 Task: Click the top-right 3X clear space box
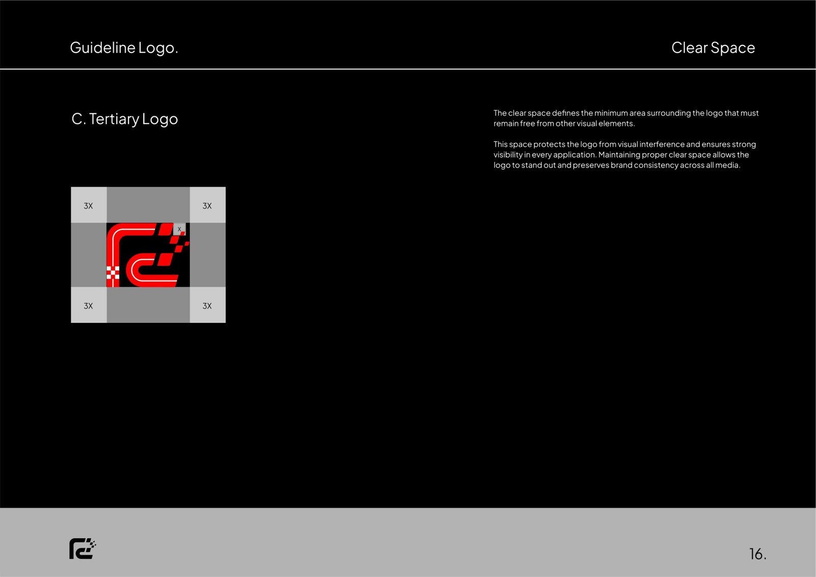[208, 205]
